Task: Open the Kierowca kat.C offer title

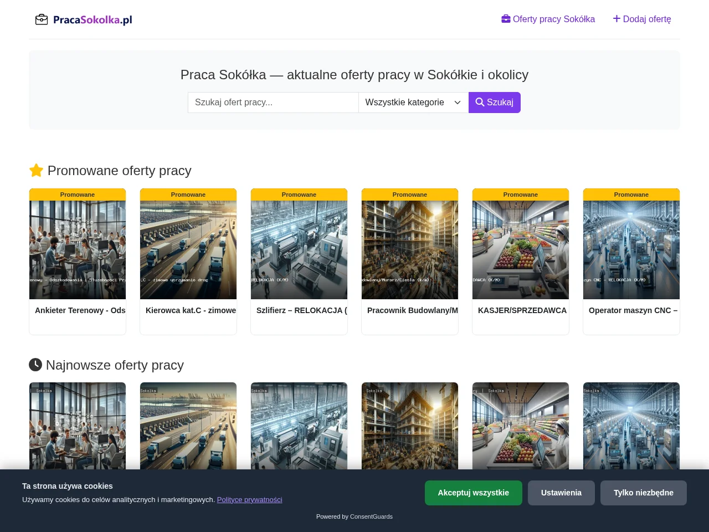Action: coord(191,310)
